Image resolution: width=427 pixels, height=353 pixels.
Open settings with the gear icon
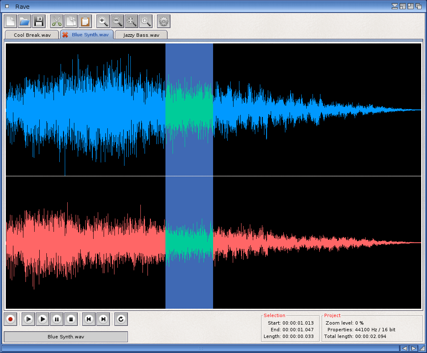click(163, 21)
